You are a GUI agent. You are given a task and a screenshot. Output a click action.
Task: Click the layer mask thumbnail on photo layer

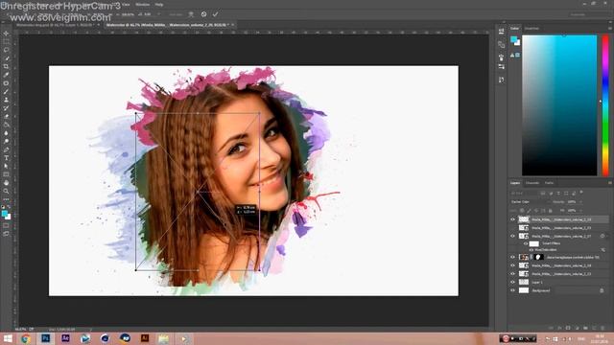point(539,257)
